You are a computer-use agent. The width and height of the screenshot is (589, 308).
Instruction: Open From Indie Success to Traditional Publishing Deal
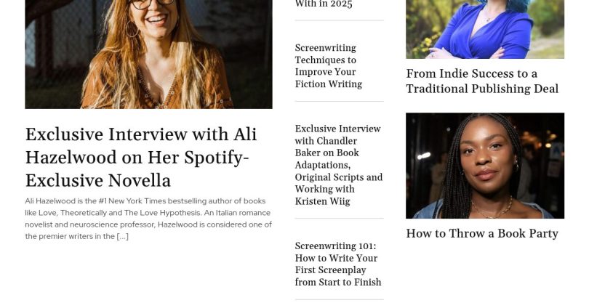(482, 81)
